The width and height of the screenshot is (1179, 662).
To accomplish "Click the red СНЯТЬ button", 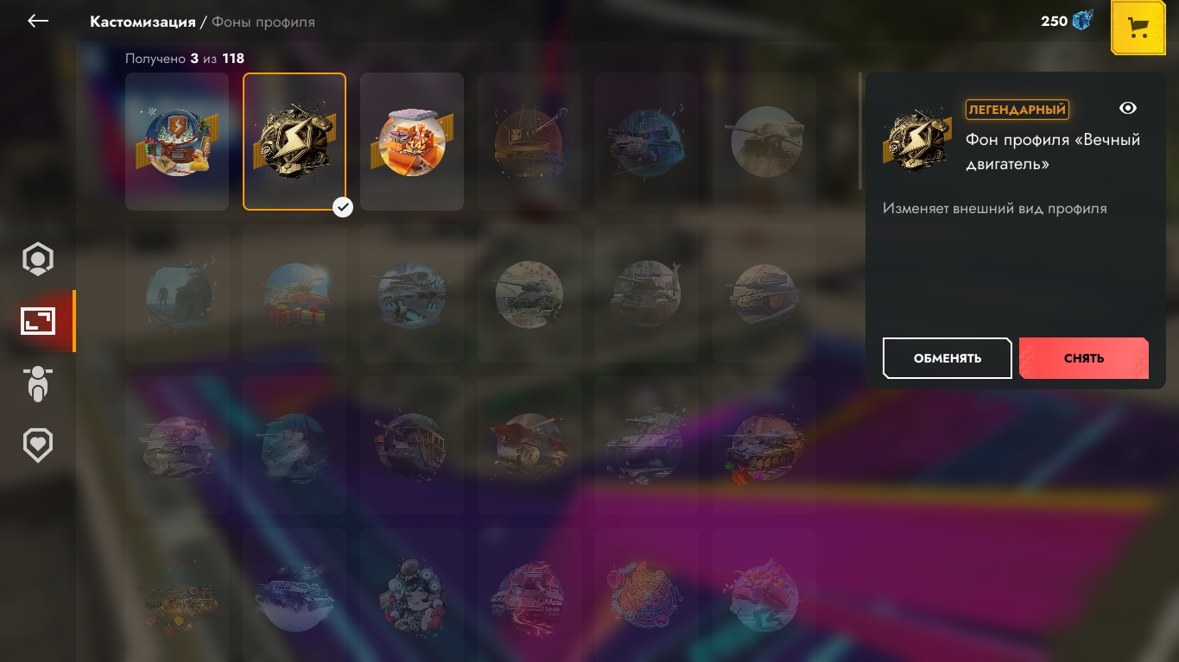I will click(1084, 358).
